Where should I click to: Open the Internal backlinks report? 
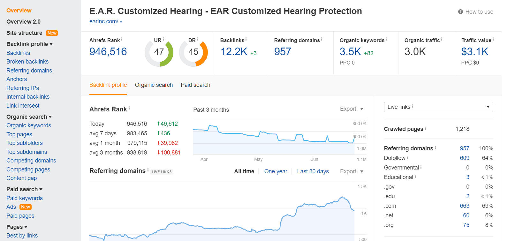pyautogui.click(x=28, y=97)
